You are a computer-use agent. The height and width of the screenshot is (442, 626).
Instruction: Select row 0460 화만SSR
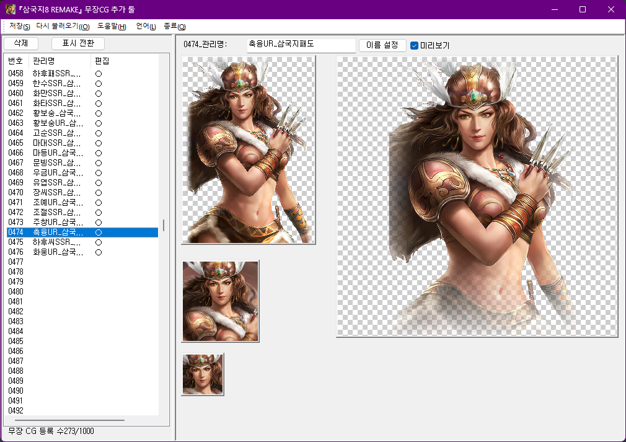(82, 94)
